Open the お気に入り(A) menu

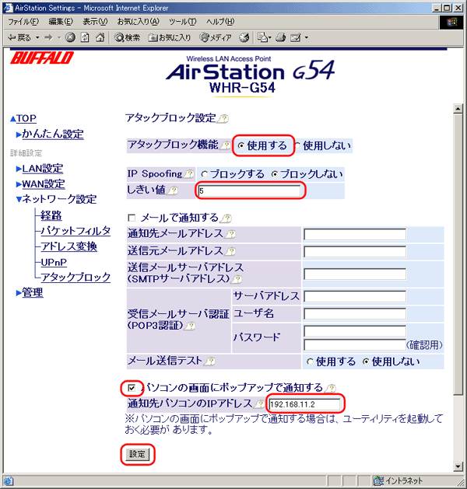[x=138, y=22]
